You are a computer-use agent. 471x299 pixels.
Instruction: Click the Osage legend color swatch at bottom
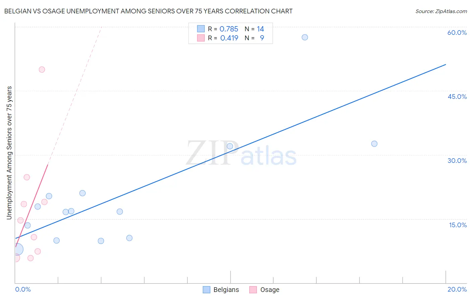253,290
